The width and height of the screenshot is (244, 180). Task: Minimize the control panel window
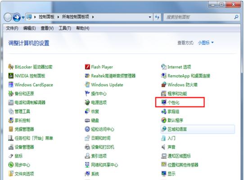[213, 5]
